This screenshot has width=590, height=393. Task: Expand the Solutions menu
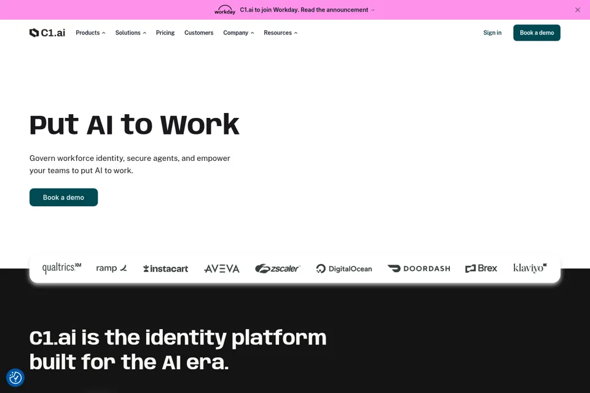130,33
